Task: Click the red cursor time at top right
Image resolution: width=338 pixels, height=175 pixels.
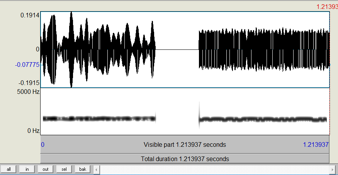Action: tap(327, 7)
